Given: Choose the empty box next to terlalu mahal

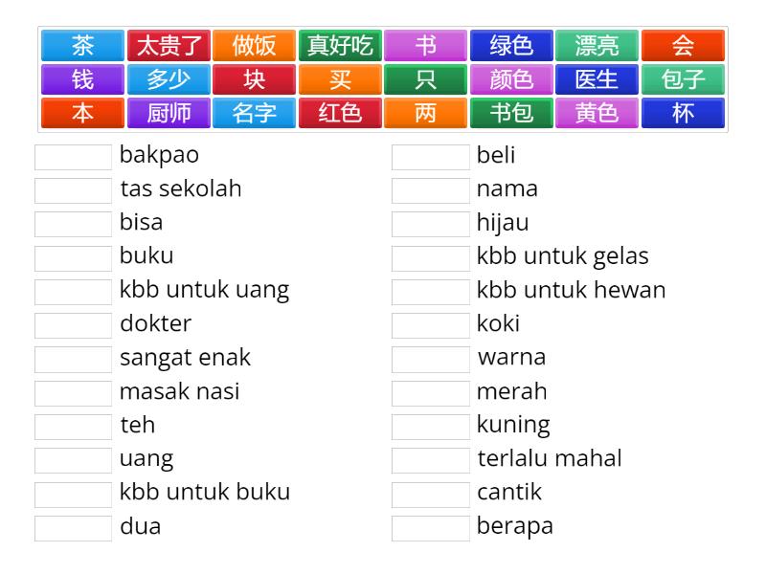Looking at the screenshot, I should 431,460.
